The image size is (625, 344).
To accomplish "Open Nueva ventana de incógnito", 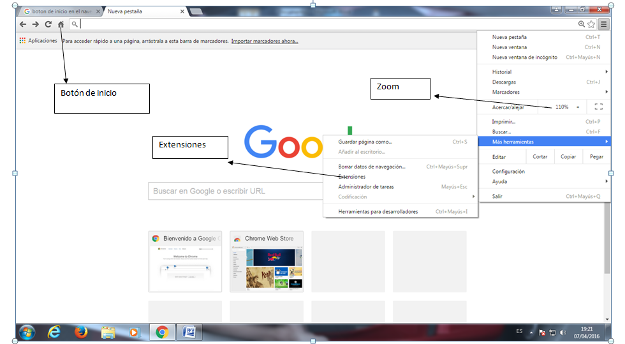I will tap(545, 57).
